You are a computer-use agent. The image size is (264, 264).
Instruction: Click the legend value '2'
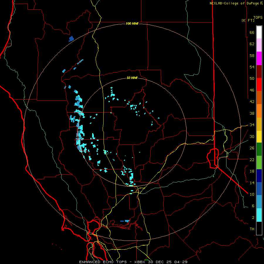tap(253, 217)
